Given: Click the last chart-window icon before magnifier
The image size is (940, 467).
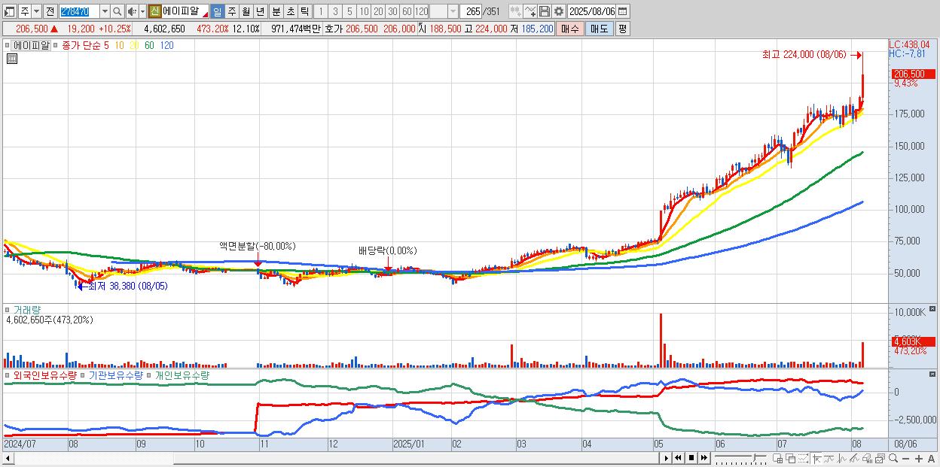Looking at the screenshot, I should click(x=880, y=458).
